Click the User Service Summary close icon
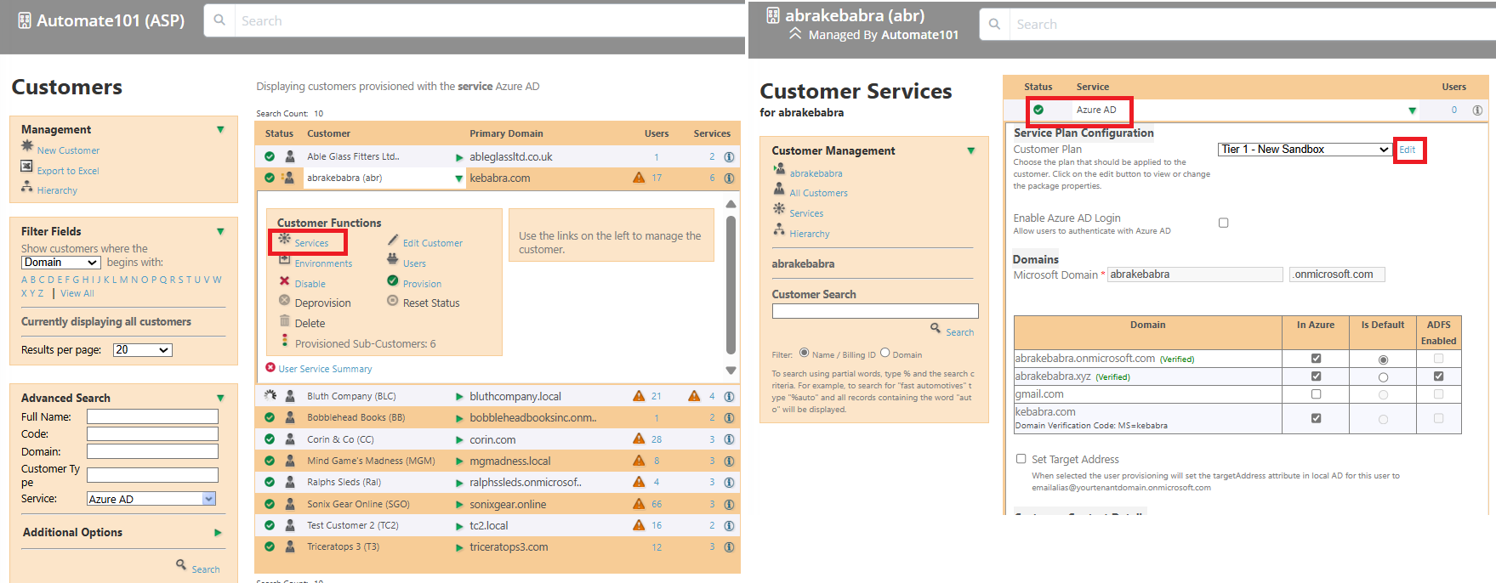Screen dimensions: 1496x583 [270, 368]
